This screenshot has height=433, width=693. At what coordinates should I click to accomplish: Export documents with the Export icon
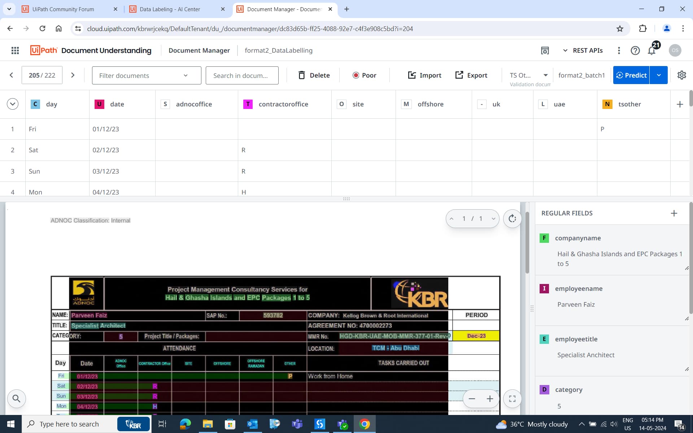pos(459,75)
